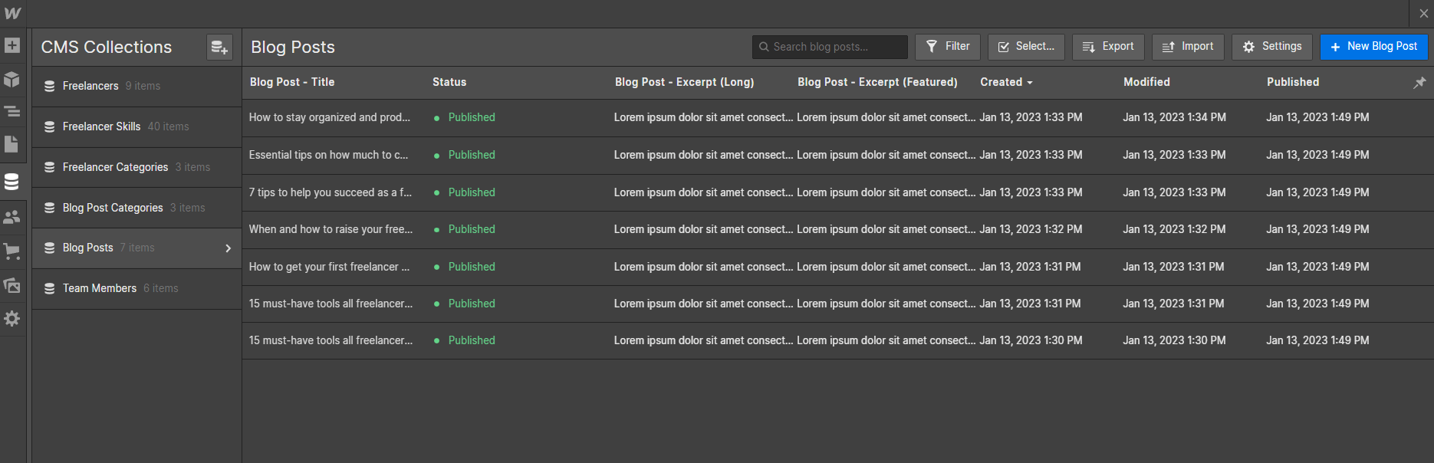Sort by Status column header

(449, 82)
